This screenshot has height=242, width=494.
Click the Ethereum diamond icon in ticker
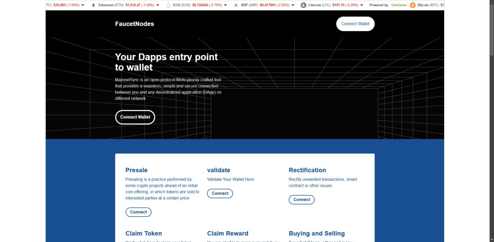click(x=93, y=5)
